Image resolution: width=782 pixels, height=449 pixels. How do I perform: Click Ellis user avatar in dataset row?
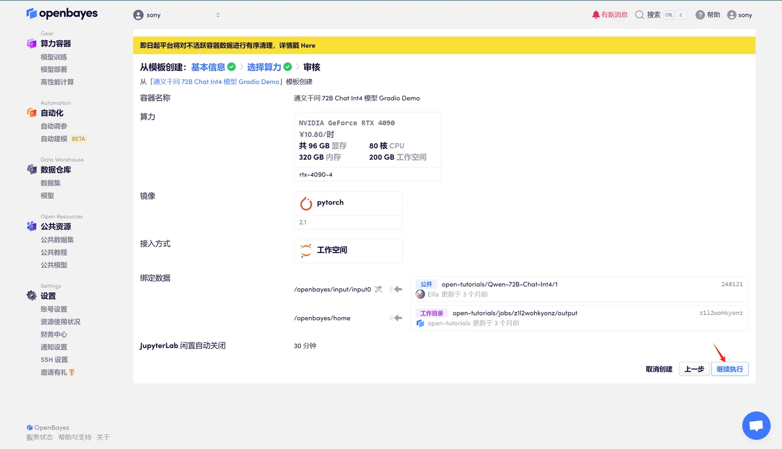click(420, 294)
